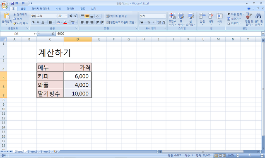Switch to the 보기 ribbon tab
Screen dimensions: 265x158
pos(94,9)
